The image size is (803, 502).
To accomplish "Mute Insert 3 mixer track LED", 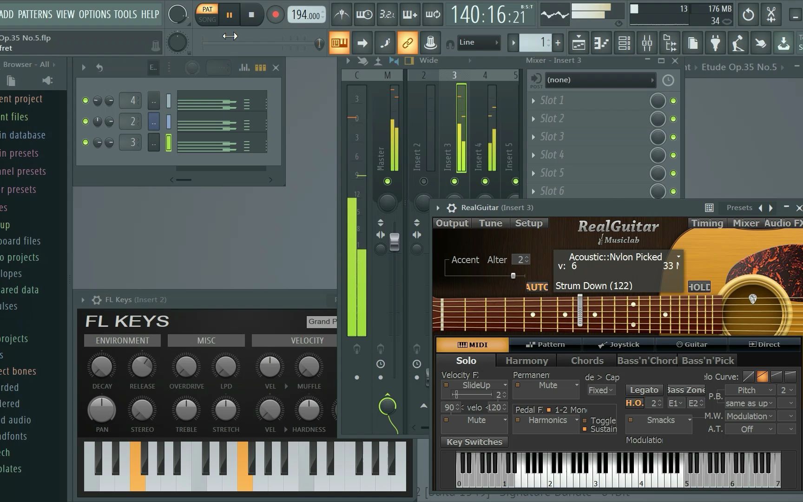I will coord(454,181).
